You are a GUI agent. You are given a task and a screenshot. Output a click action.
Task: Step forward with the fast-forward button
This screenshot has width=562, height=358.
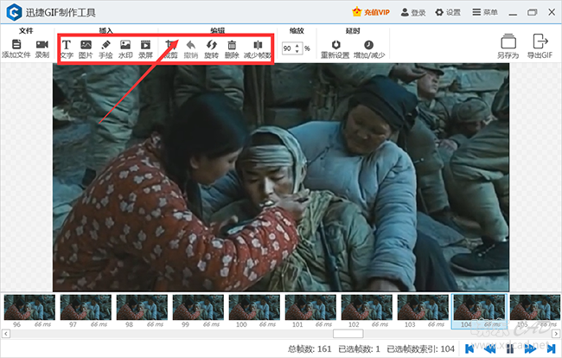coord(530,348)
